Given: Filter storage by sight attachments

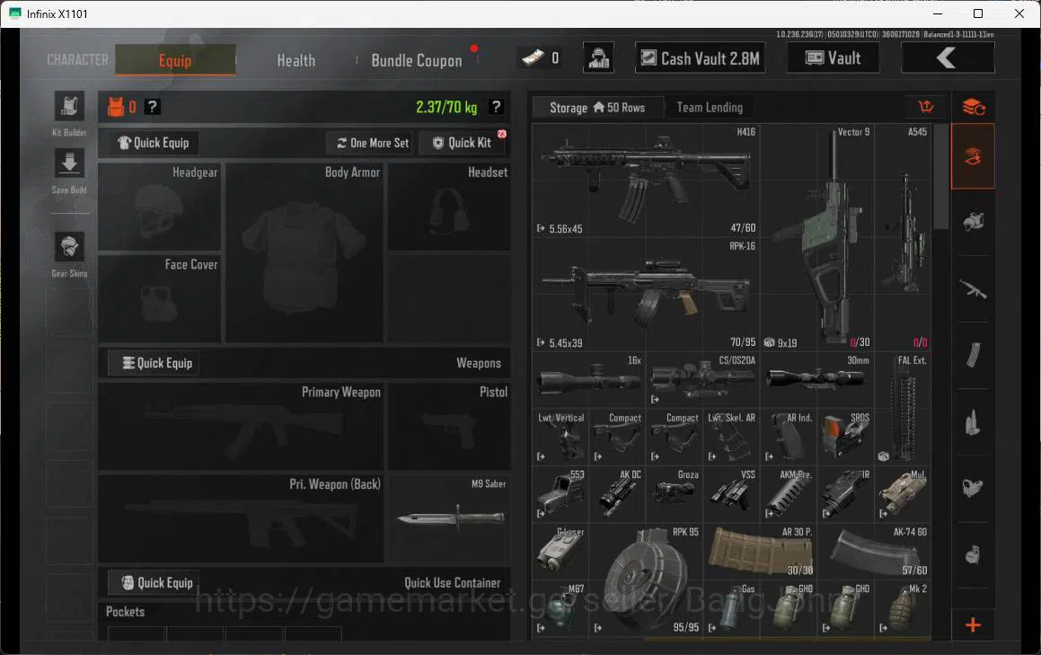Looking at the screenshot, I should click(x=974, y=488).
